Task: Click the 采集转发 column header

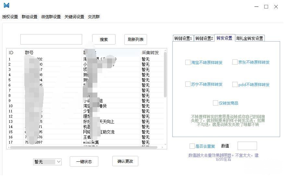Action: coord(150,53)
